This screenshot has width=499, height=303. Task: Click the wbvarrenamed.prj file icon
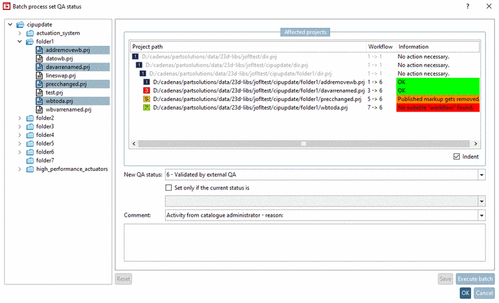tap(39, 110)
